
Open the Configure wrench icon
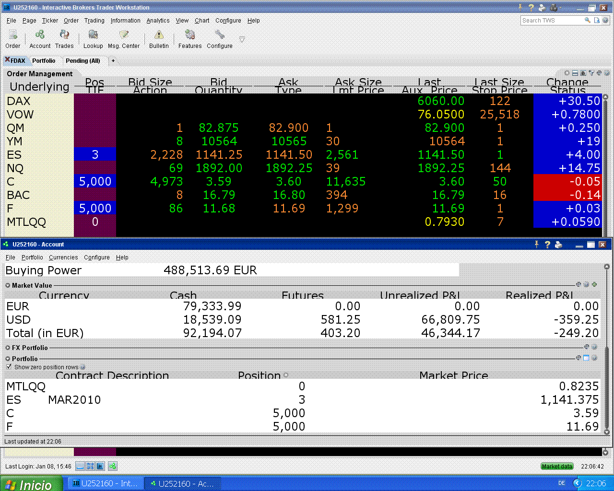pos(220,35)
